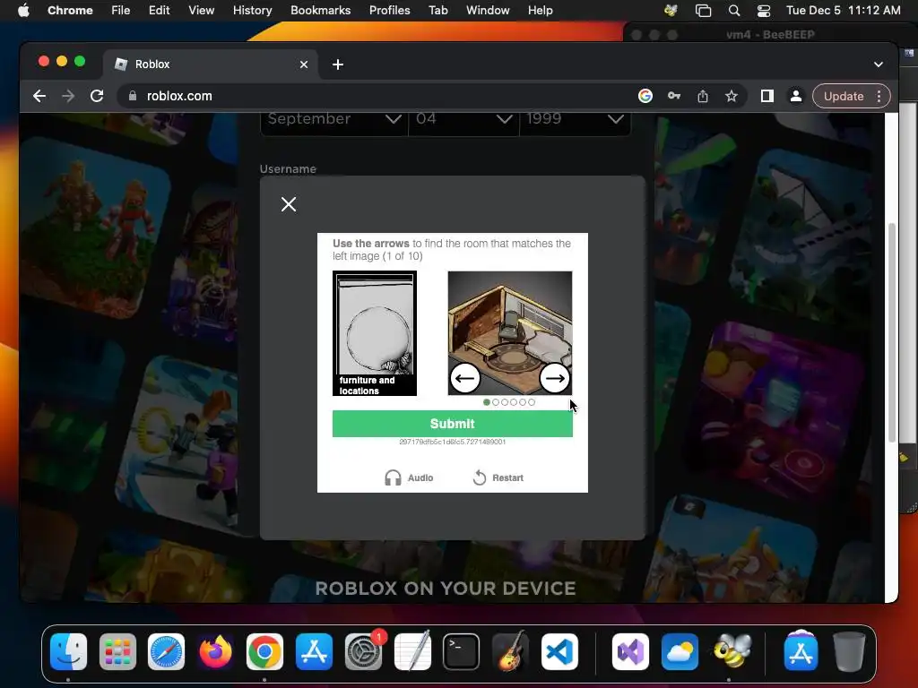Open the History menu
918x688 pixels.
[x=252, y=10]
